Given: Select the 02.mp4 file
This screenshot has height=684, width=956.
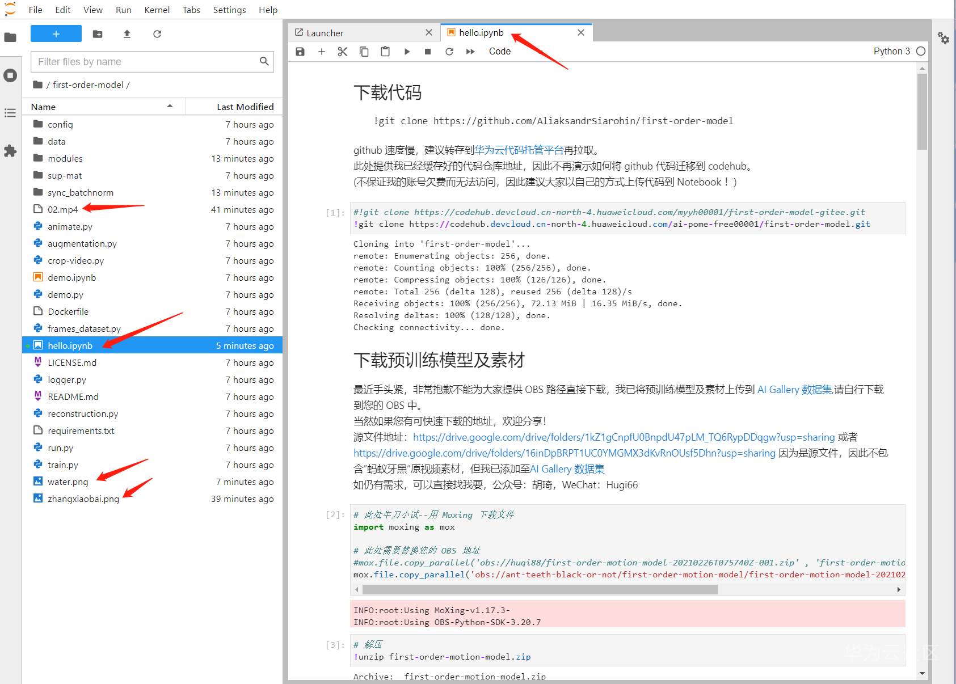Looking at the screenshot, I should [x=152, y=209].
